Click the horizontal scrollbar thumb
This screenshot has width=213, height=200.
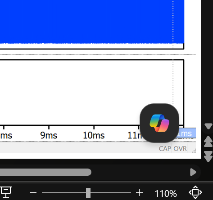[45, 172]
